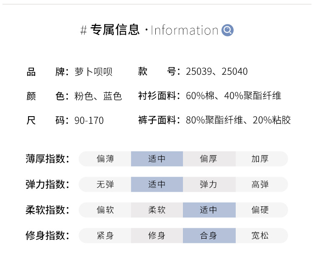This screenshot has width=314, height=255.
Task: Select 修身 option in the 修身指数 row
Action: coord(157,236)
